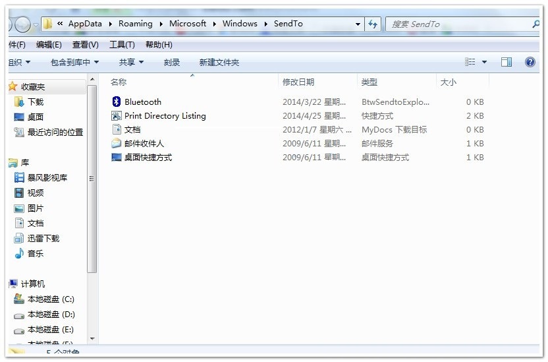
Task: Click the refresh button beside address bar
Action: click(x=373, y=24)
